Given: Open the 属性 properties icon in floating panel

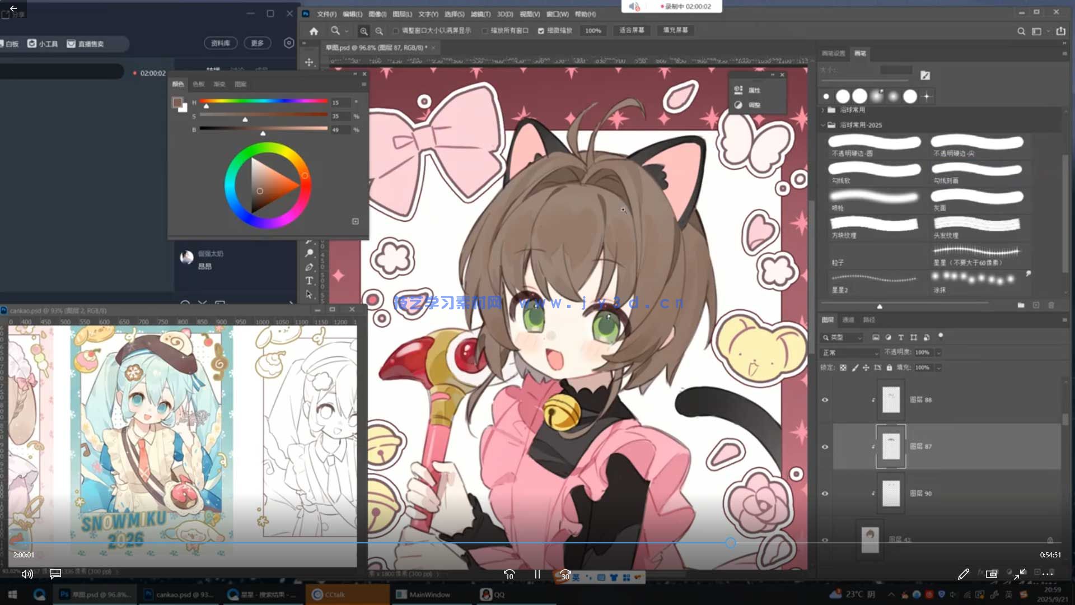Looking at the screenshot, I should click(x=737, y=90).
